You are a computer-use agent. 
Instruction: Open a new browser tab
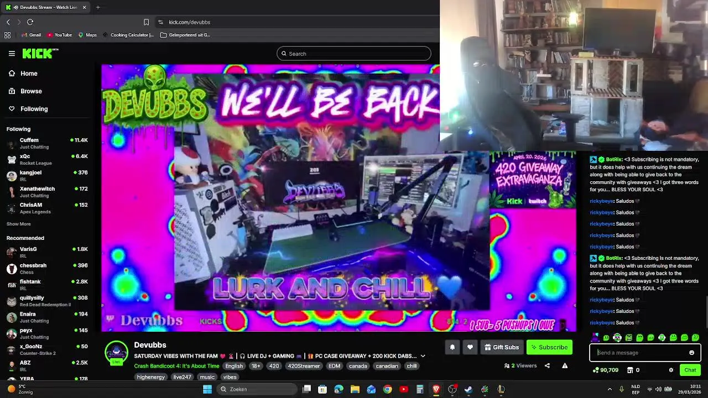[98, 7]
